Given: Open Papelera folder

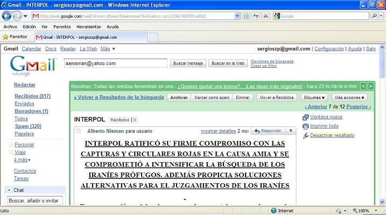Looking at the screenshot, I should [x=24, y=134].
